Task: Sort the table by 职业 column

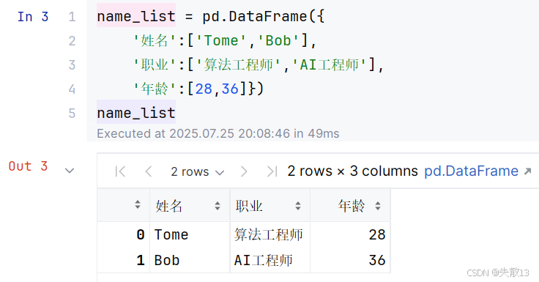Action: pos(297,206)
